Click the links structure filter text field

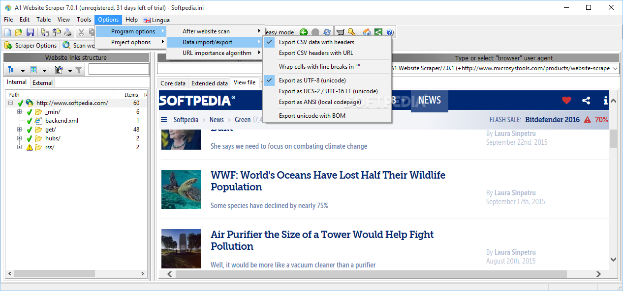coord(119,69)
